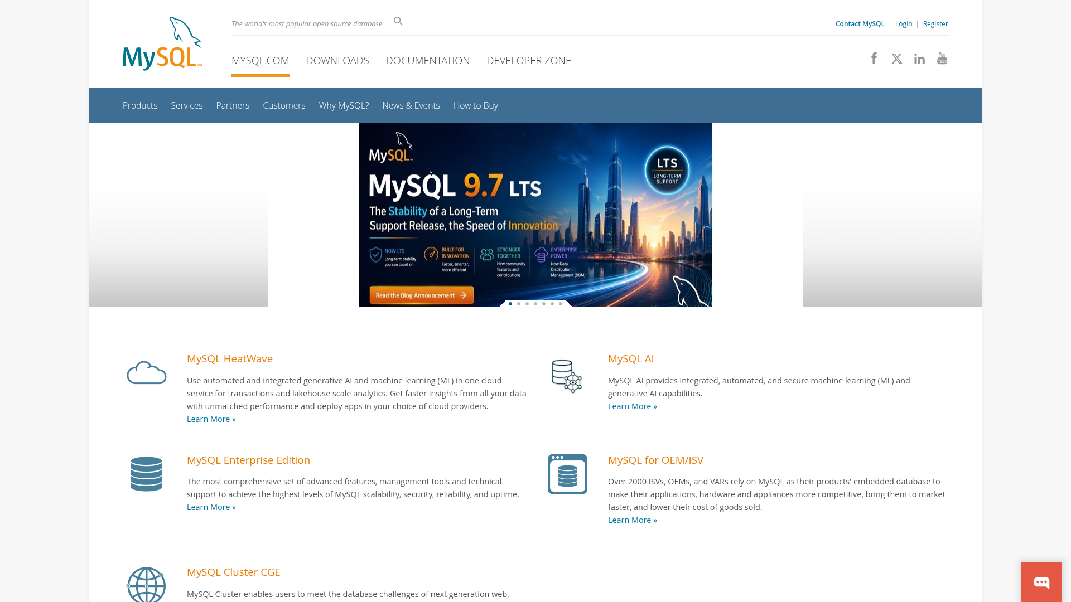Open the Customers menu
The width and height of the screenshot is (1071, 602).
[284, 105]
